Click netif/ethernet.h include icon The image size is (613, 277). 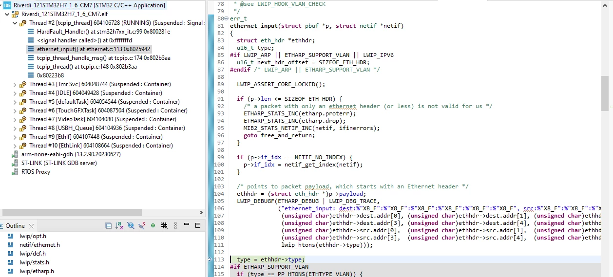click(x=10, y=245)
